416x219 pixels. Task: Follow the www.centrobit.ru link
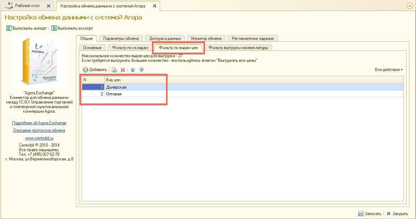pyautogui.click(x=39, y=138)
